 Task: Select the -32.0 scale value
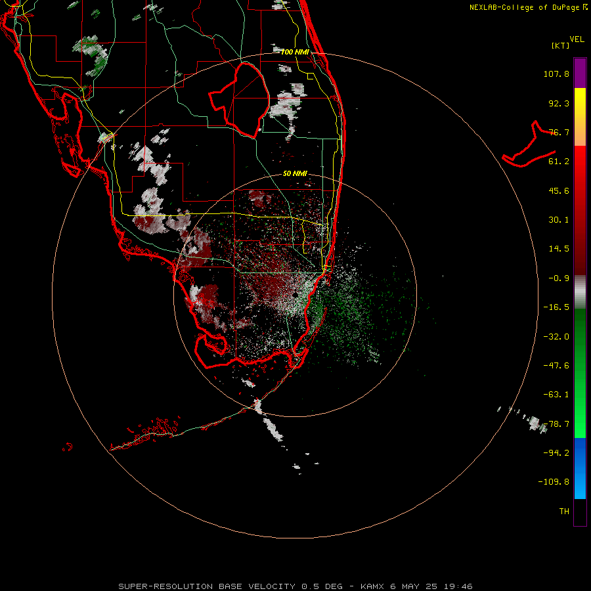click(x=556, y=337)
